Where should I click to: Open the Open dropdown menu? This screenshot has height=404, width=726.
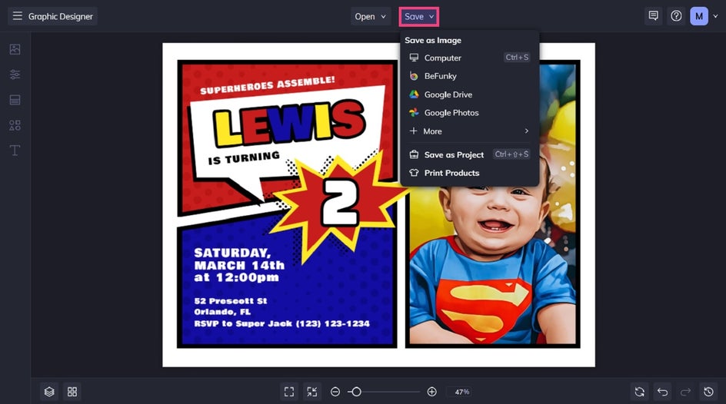point(371,16)
